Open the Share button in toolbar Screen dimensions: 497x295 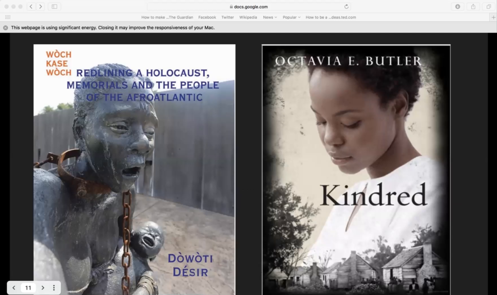(473, 6)
